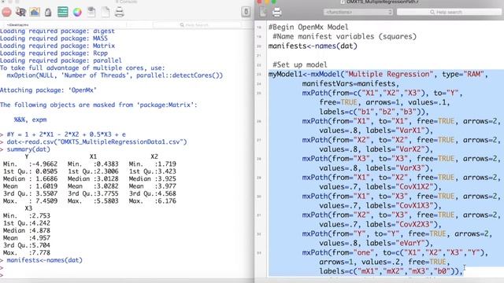Viewport: 504px width, 283px height.
Task: Click the 'manifestVars=manifests,' line
Action: coord(350,84)
